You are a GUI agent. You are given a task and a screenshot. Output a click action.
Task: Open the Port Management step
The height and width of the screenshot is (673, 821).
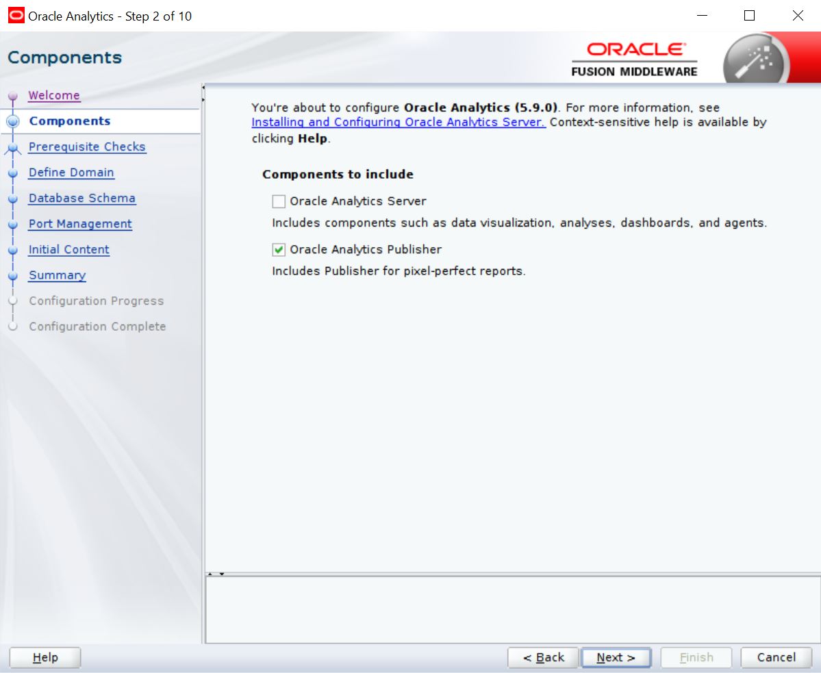coord(80,223)
